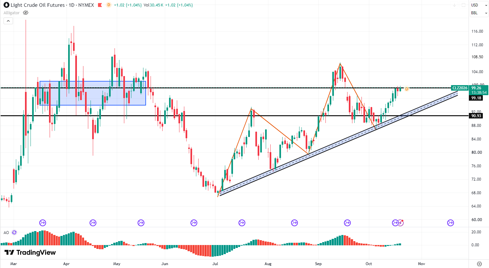The width and height of the screenshot is (489, 268).
Task: Open the contract rollover marker in mid May
Action: (x=141, y=223)
